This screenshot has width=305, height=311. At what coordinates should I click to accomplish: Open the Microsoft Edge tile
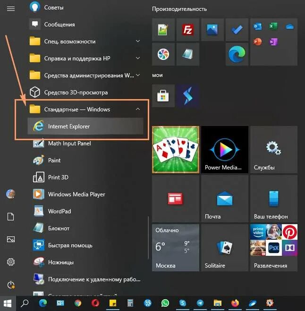(237, 54)
